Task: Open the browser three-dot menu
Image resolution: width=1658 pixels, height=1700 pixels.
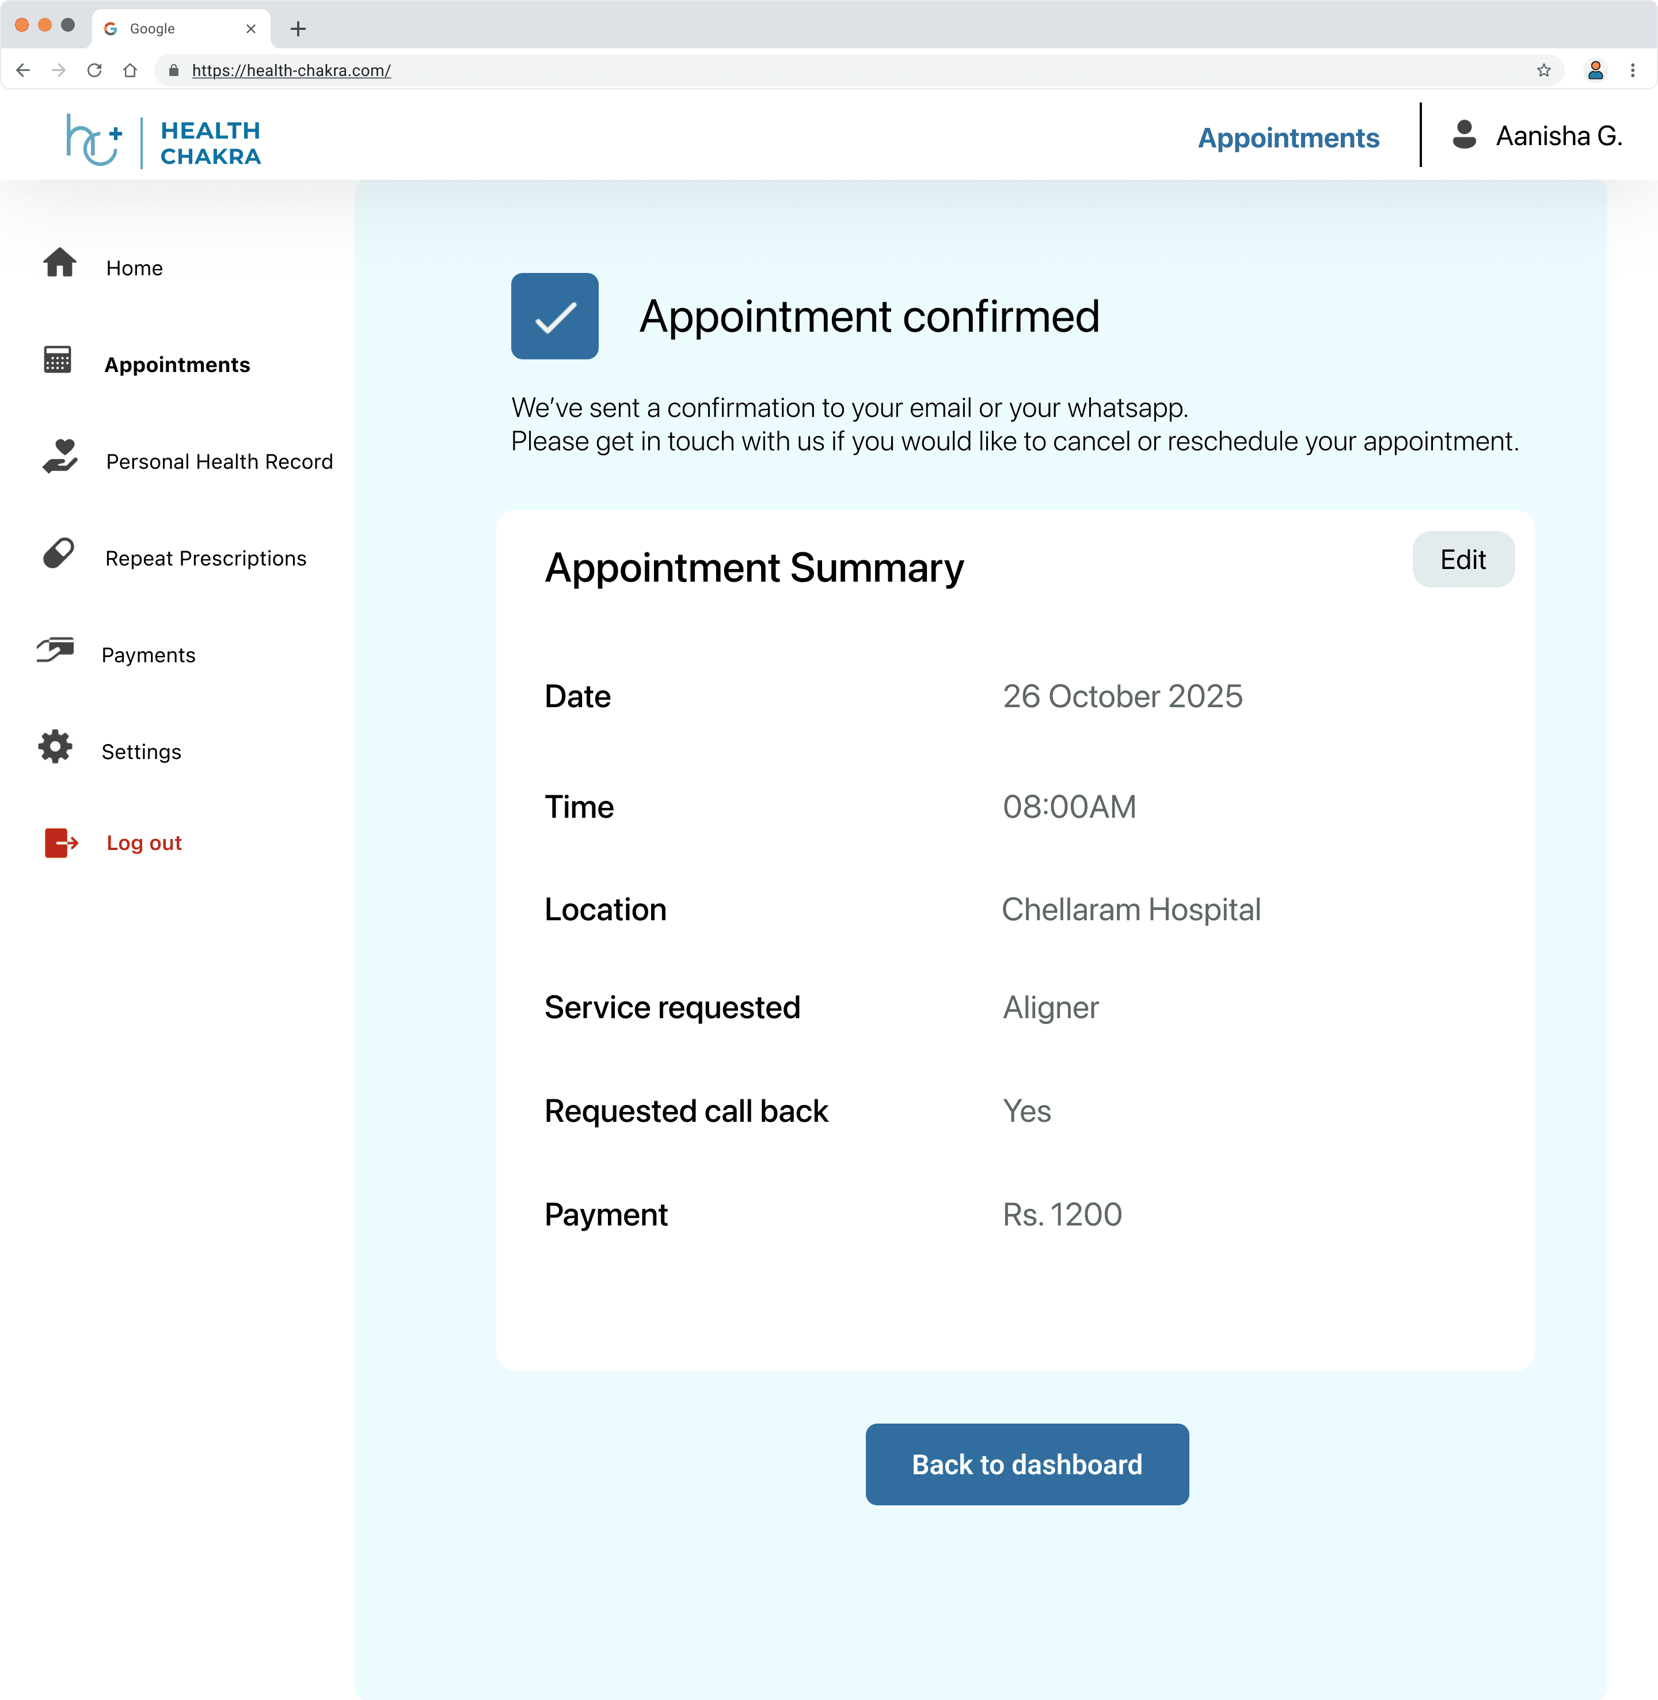Action: point(1632,70)
